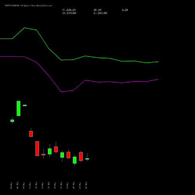Click the 21 May date label
This screenshot has width=195, height=195.
(x=80, y=186)
